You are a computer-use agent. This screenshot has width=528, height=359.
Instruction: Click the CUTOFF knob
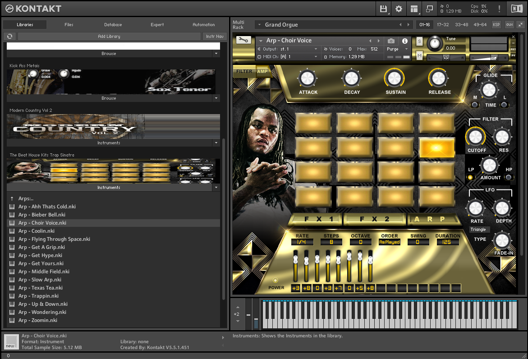point(475,137)
